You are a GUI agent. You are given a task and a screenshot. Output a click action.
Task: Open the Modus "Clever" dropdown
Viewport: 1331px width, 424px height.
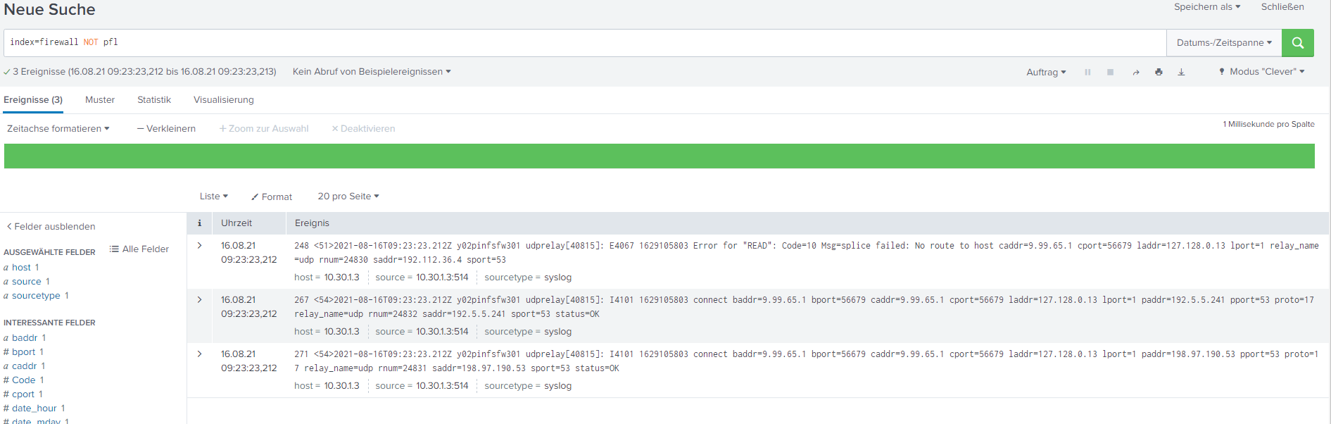tap(1262, 72)
